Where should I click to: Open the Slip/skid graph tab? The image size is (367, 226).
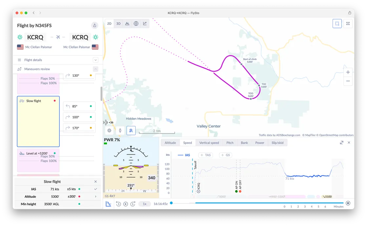coord(277,143)
